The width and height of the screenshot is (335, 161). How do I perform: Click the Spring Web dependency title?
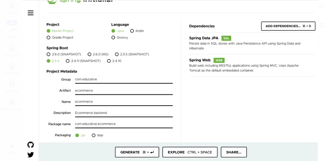200,60
